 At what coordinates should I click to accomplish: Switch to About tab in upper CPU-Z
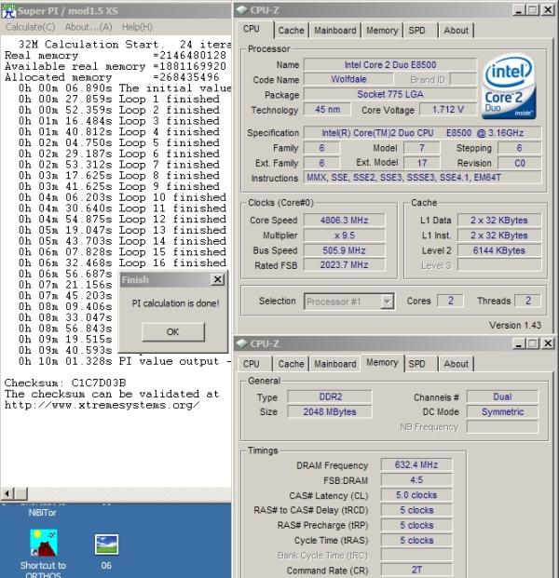(x=457, y=30)
